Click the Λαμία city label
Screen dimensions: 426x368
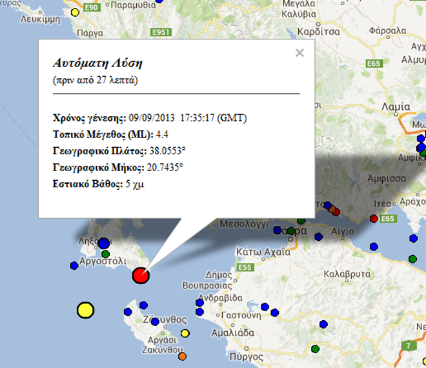pos(395,107)
